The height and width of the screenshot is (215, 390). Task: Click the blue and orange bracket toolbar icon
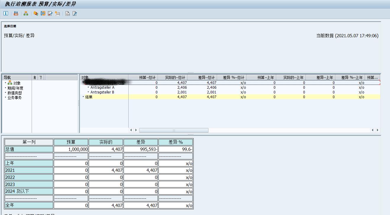(43, 13)
